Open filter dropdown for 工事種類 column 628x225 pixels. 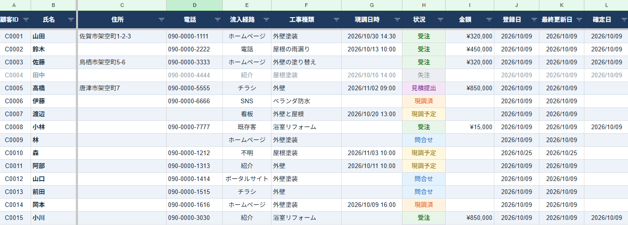pos(337,20)
